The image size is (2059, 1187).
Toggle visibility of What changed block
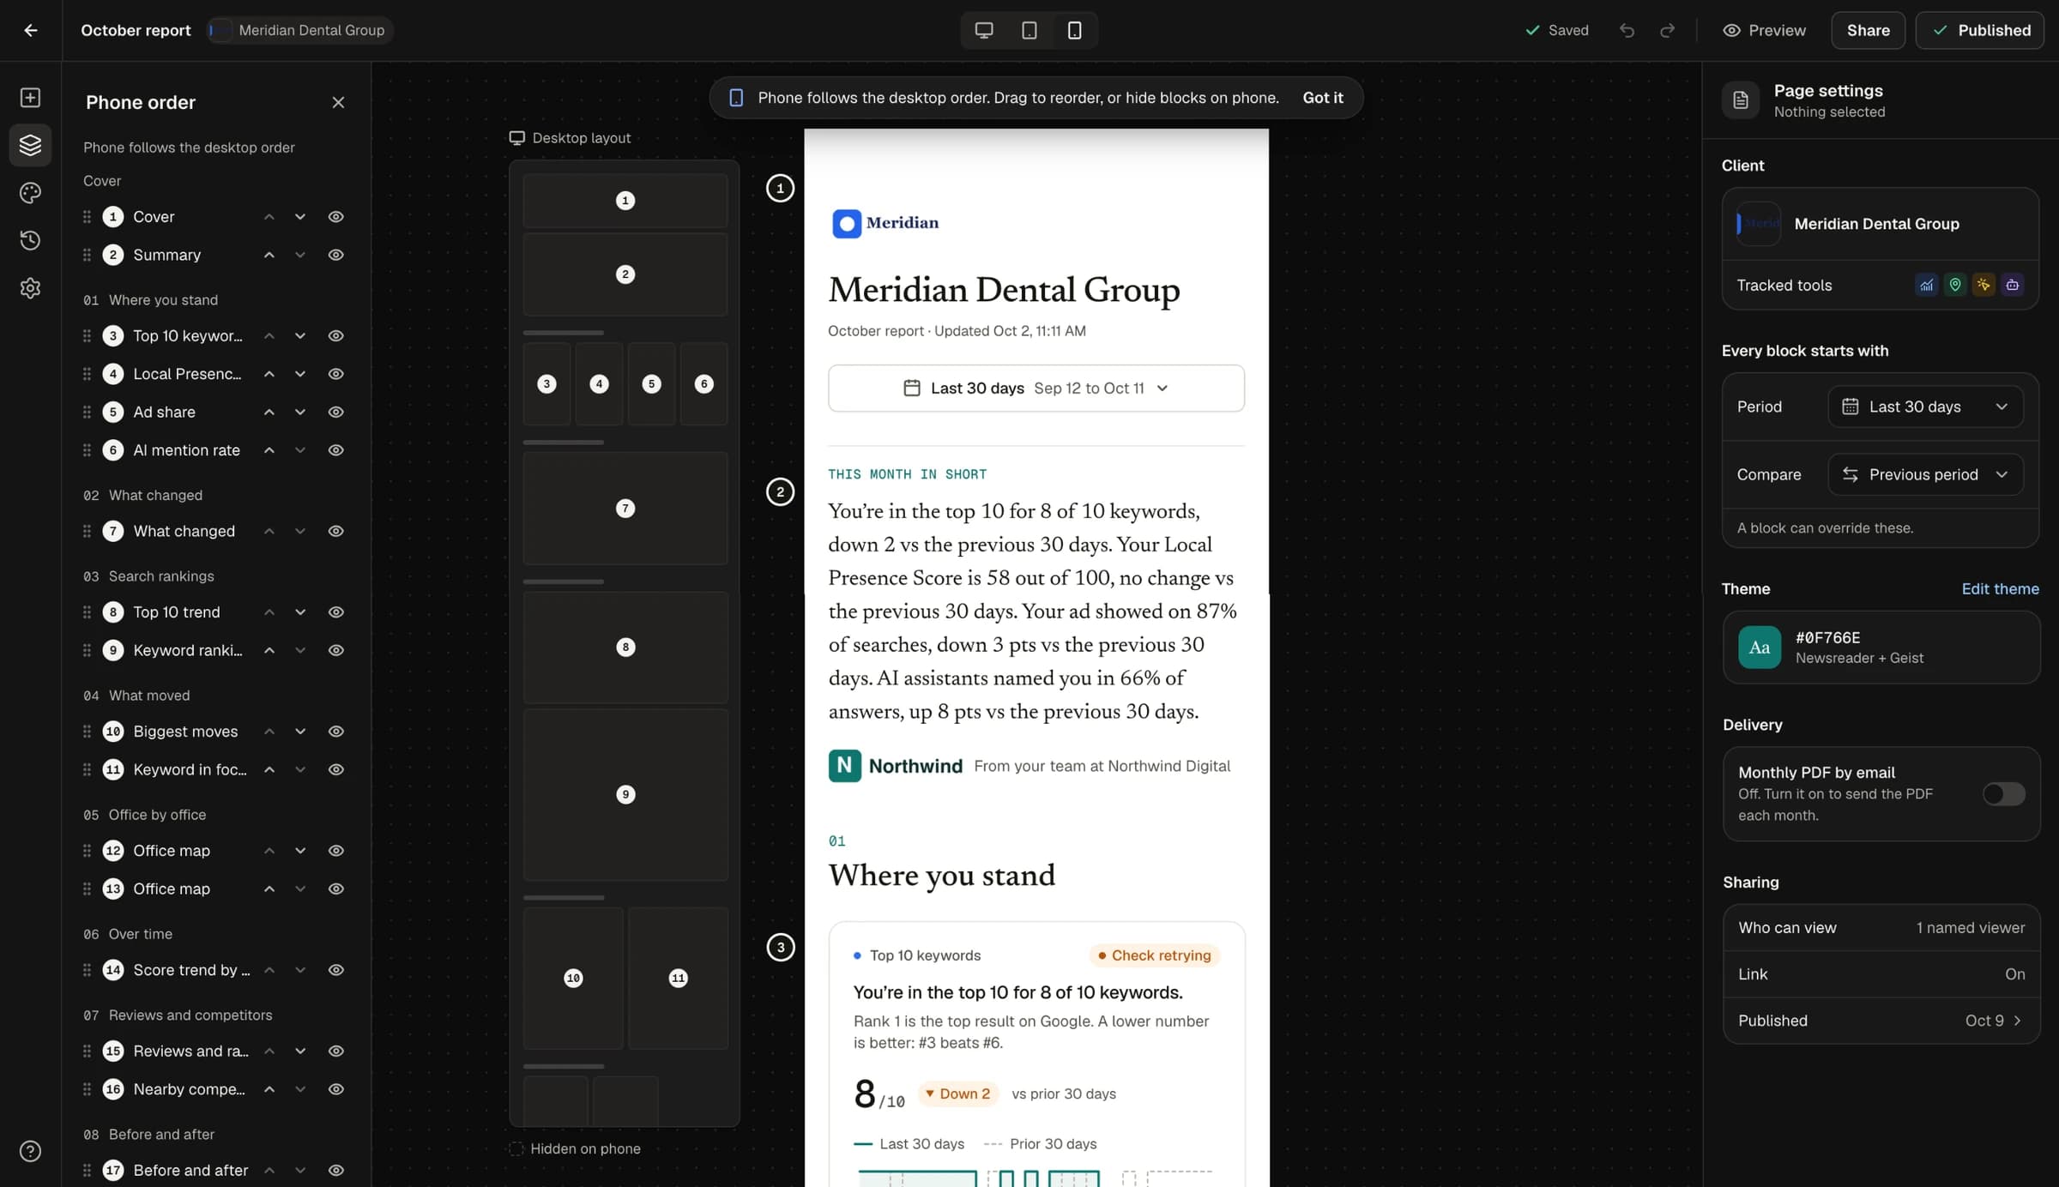336,532
